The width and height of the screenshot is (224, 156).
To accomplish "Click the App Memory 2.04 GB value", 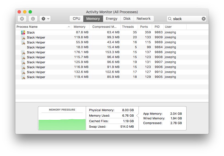I will click(176, 114).
